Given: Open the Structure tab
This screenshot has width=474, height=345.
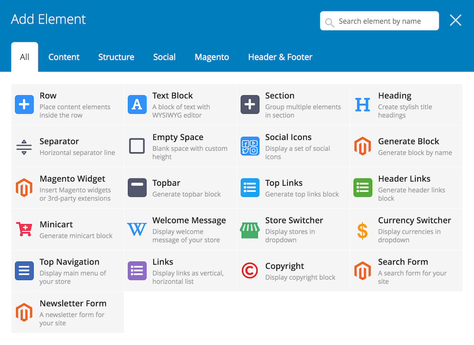Looking at the screenshot, I should pos(116,57).
